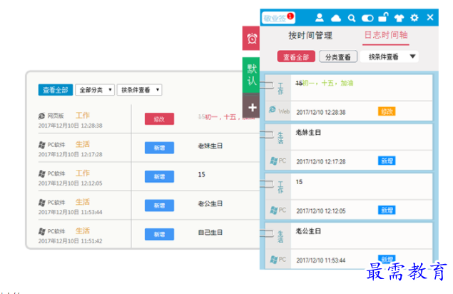Click red 修改 button in left list
The height and width of the screenshot is (294, 453).
pos(159,119)
